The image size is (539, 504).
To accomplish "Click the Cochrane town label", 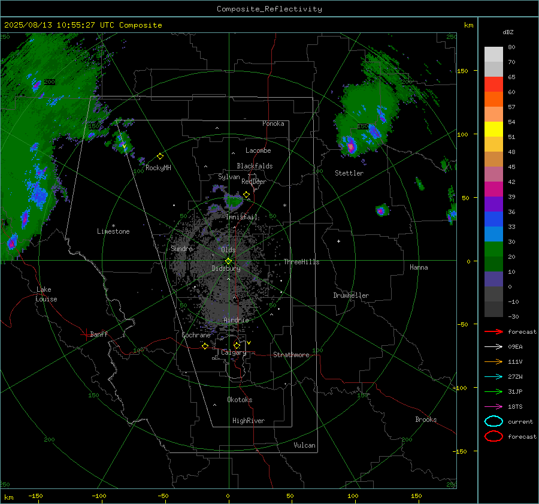I will coord(196,335).
